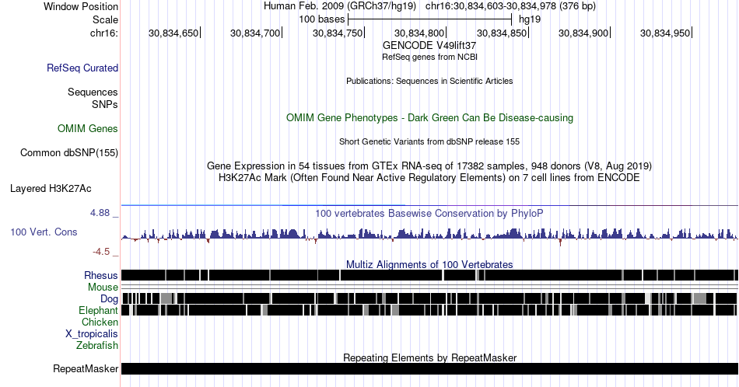Screen dimensions: 739x387
Task: Open the Common dbSNP(155) track label
Action: [x=69, y=152]
